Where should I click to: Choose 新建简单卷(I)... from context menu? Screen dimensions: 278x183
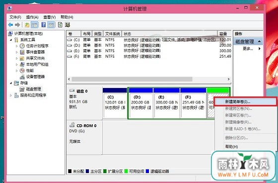245,102
